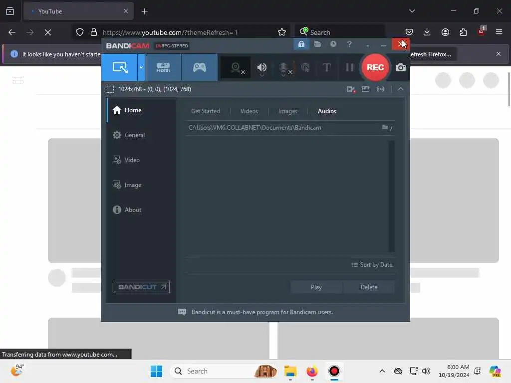Image resolution: width=511 pixels, height=383 pixels.
Task: Click the Delete button
Action: pos(369,287)
